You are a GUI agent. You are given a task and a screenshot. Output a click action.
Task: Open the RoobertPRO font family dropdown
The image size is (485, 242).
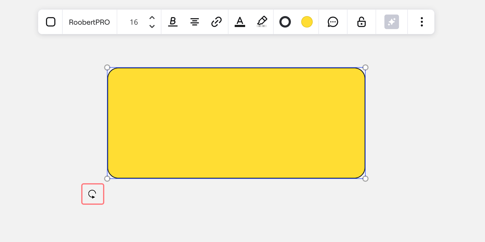[x=89, y=22]
